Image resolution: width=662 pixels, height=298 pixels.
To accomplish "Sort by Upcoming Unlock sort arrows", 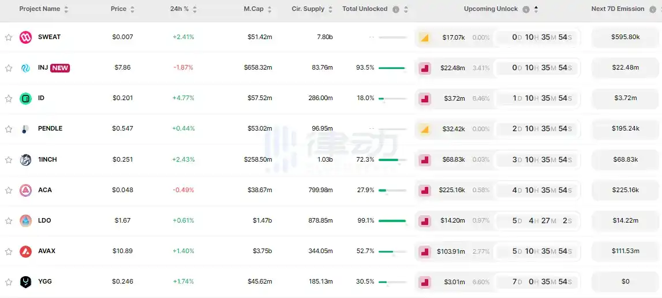I will click(x=536, y=9).
